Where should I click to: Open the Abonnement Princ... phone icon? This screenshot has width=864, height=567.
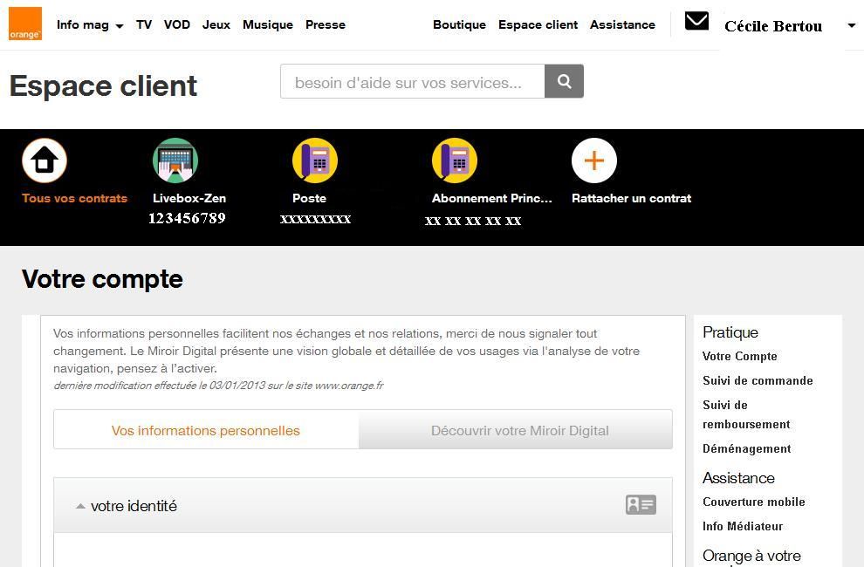click(455, 161)
